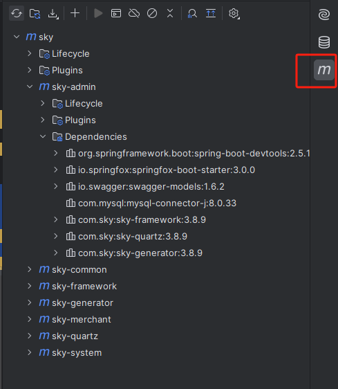The width and height of the screenshot is (338, 389).
Task: Collapse the sky root project
Action: [x=17, y=37]
